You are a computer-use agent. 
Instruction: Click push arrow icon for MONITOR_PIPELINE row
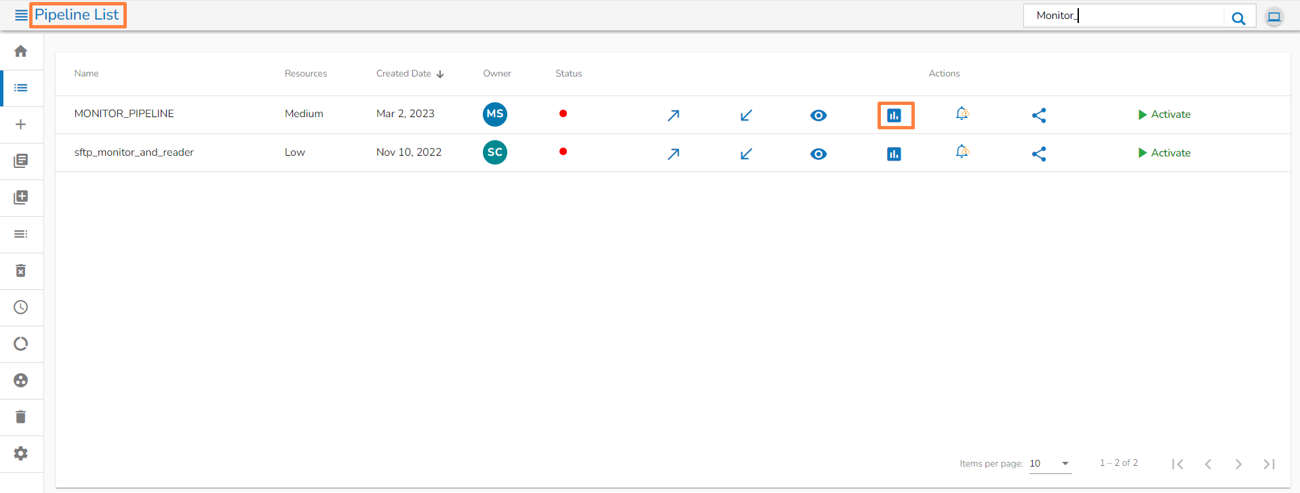(673, 116)
